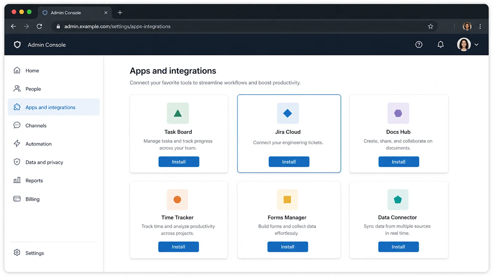Click the 'Apps and integrations' page heading
This screenshot has height=277, width=493.
173,71
